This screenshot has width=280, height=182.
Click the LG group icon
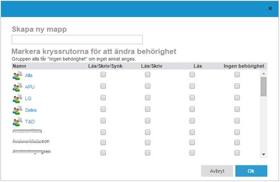[x=18, y=99]
